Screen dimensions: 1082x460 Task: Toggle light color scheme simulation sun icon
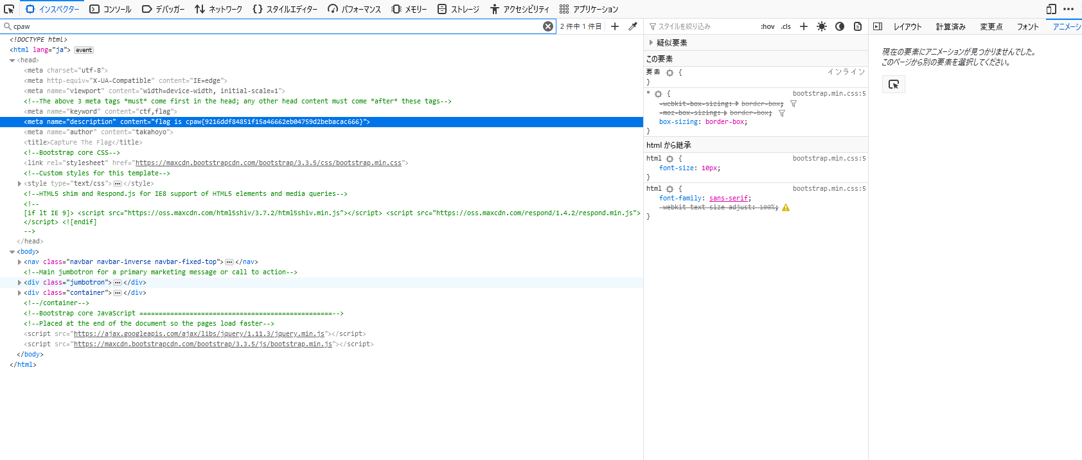(x=822, y=26)
